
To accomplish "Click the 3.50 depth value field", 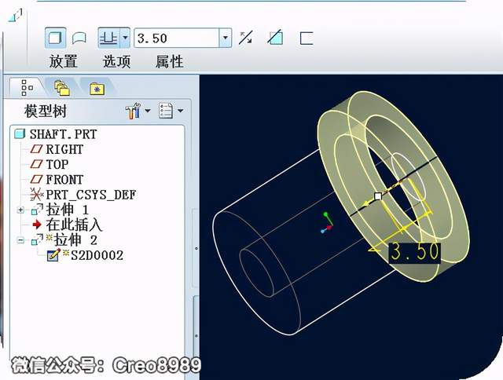I will tap(177, 38).
